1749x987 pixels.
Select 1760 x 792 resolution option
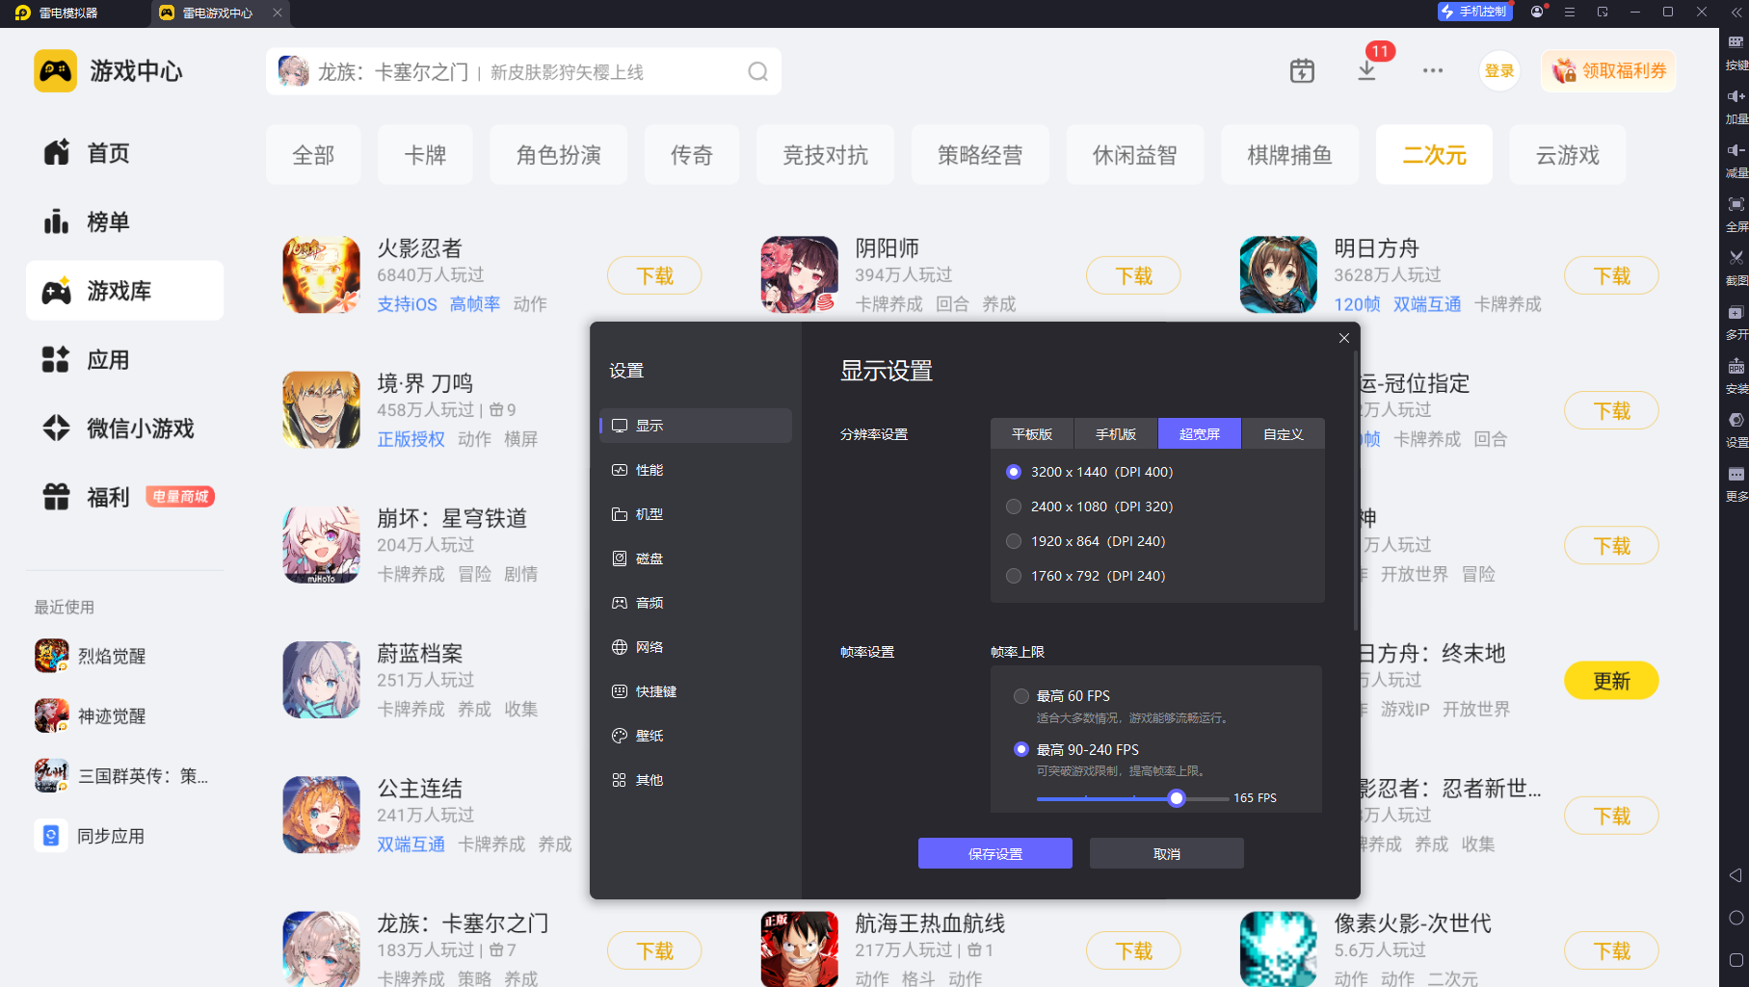[x=1085, y=576]
